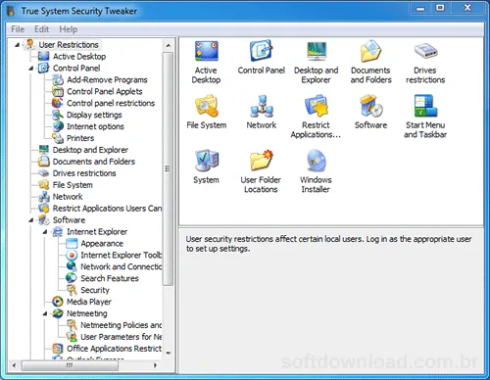Select User Parameters for Netmeeting item

122,337
